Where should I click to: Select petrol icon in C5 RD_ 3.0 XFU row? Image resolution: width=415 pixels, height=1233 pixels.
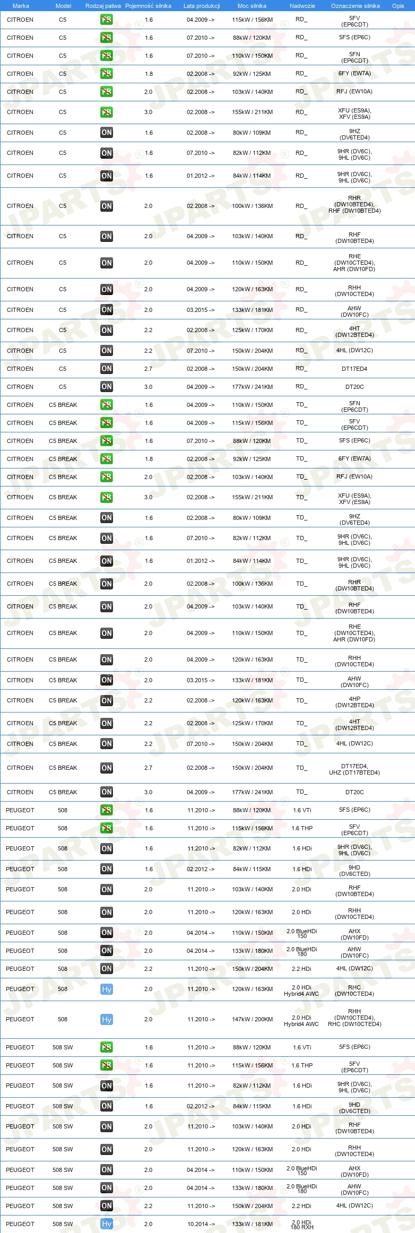[x=107, y=112]
